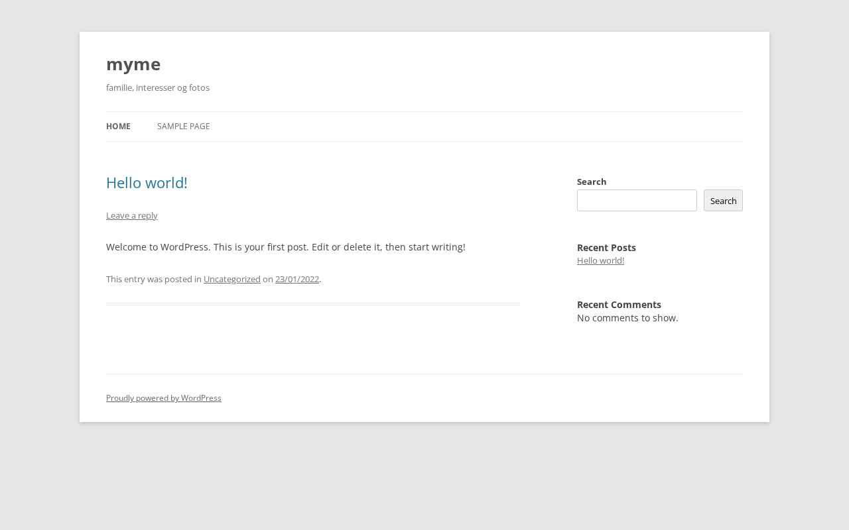Open the Uncategorized category link
This screenshot has height=530, width=849.
tap(231, 279)
